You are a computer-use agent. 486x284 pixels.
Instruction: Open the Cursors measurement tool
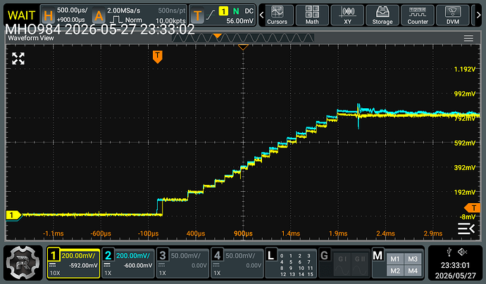point(277,15)
